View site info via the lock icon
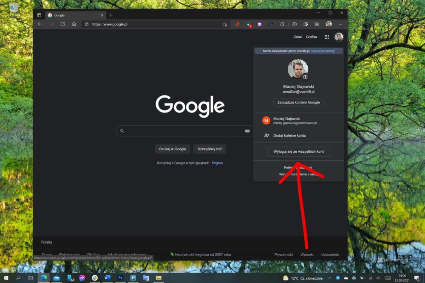Viewport: 425px width, 283px height. (86, 24)
